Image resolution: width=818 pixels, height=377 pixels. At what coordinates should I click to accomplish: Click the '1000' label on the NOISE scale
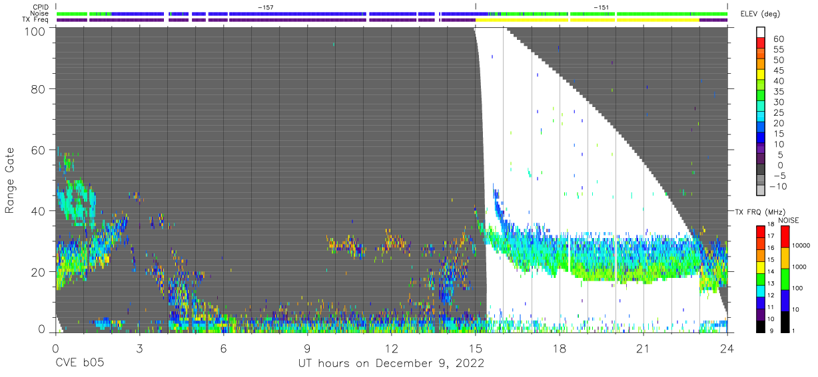[799, 267]
